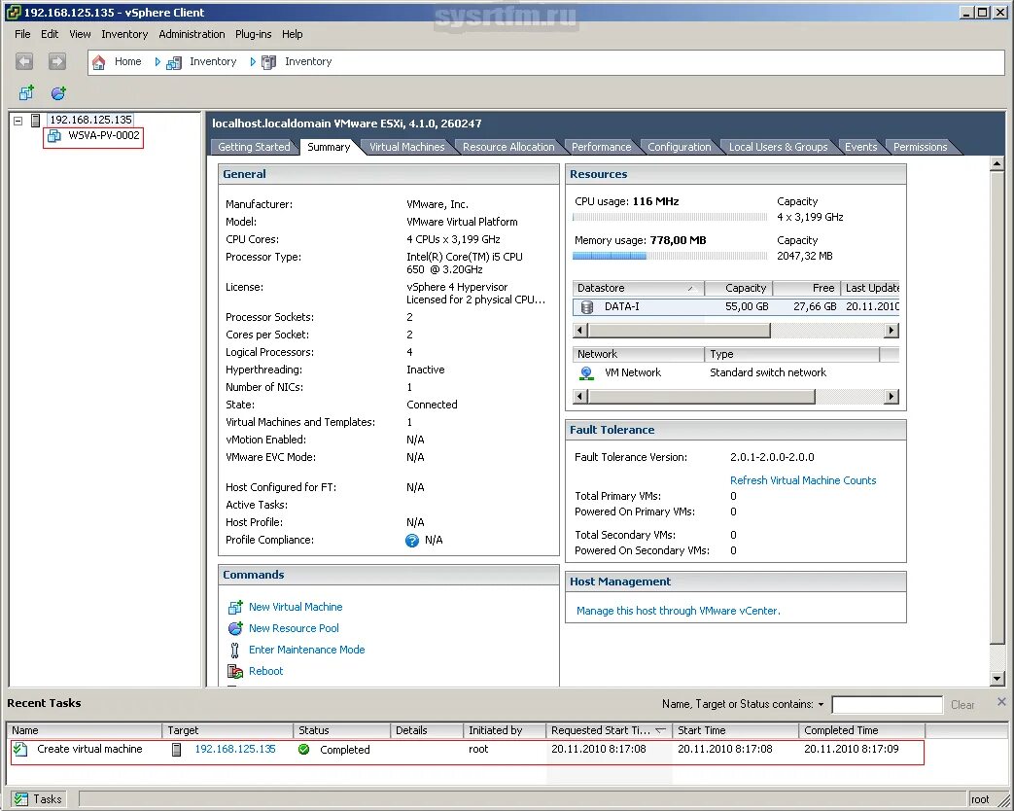Viewport: 1014px width, 811px height.
Task: Click the Summary pane scroll down arrow
Action: 997,679
